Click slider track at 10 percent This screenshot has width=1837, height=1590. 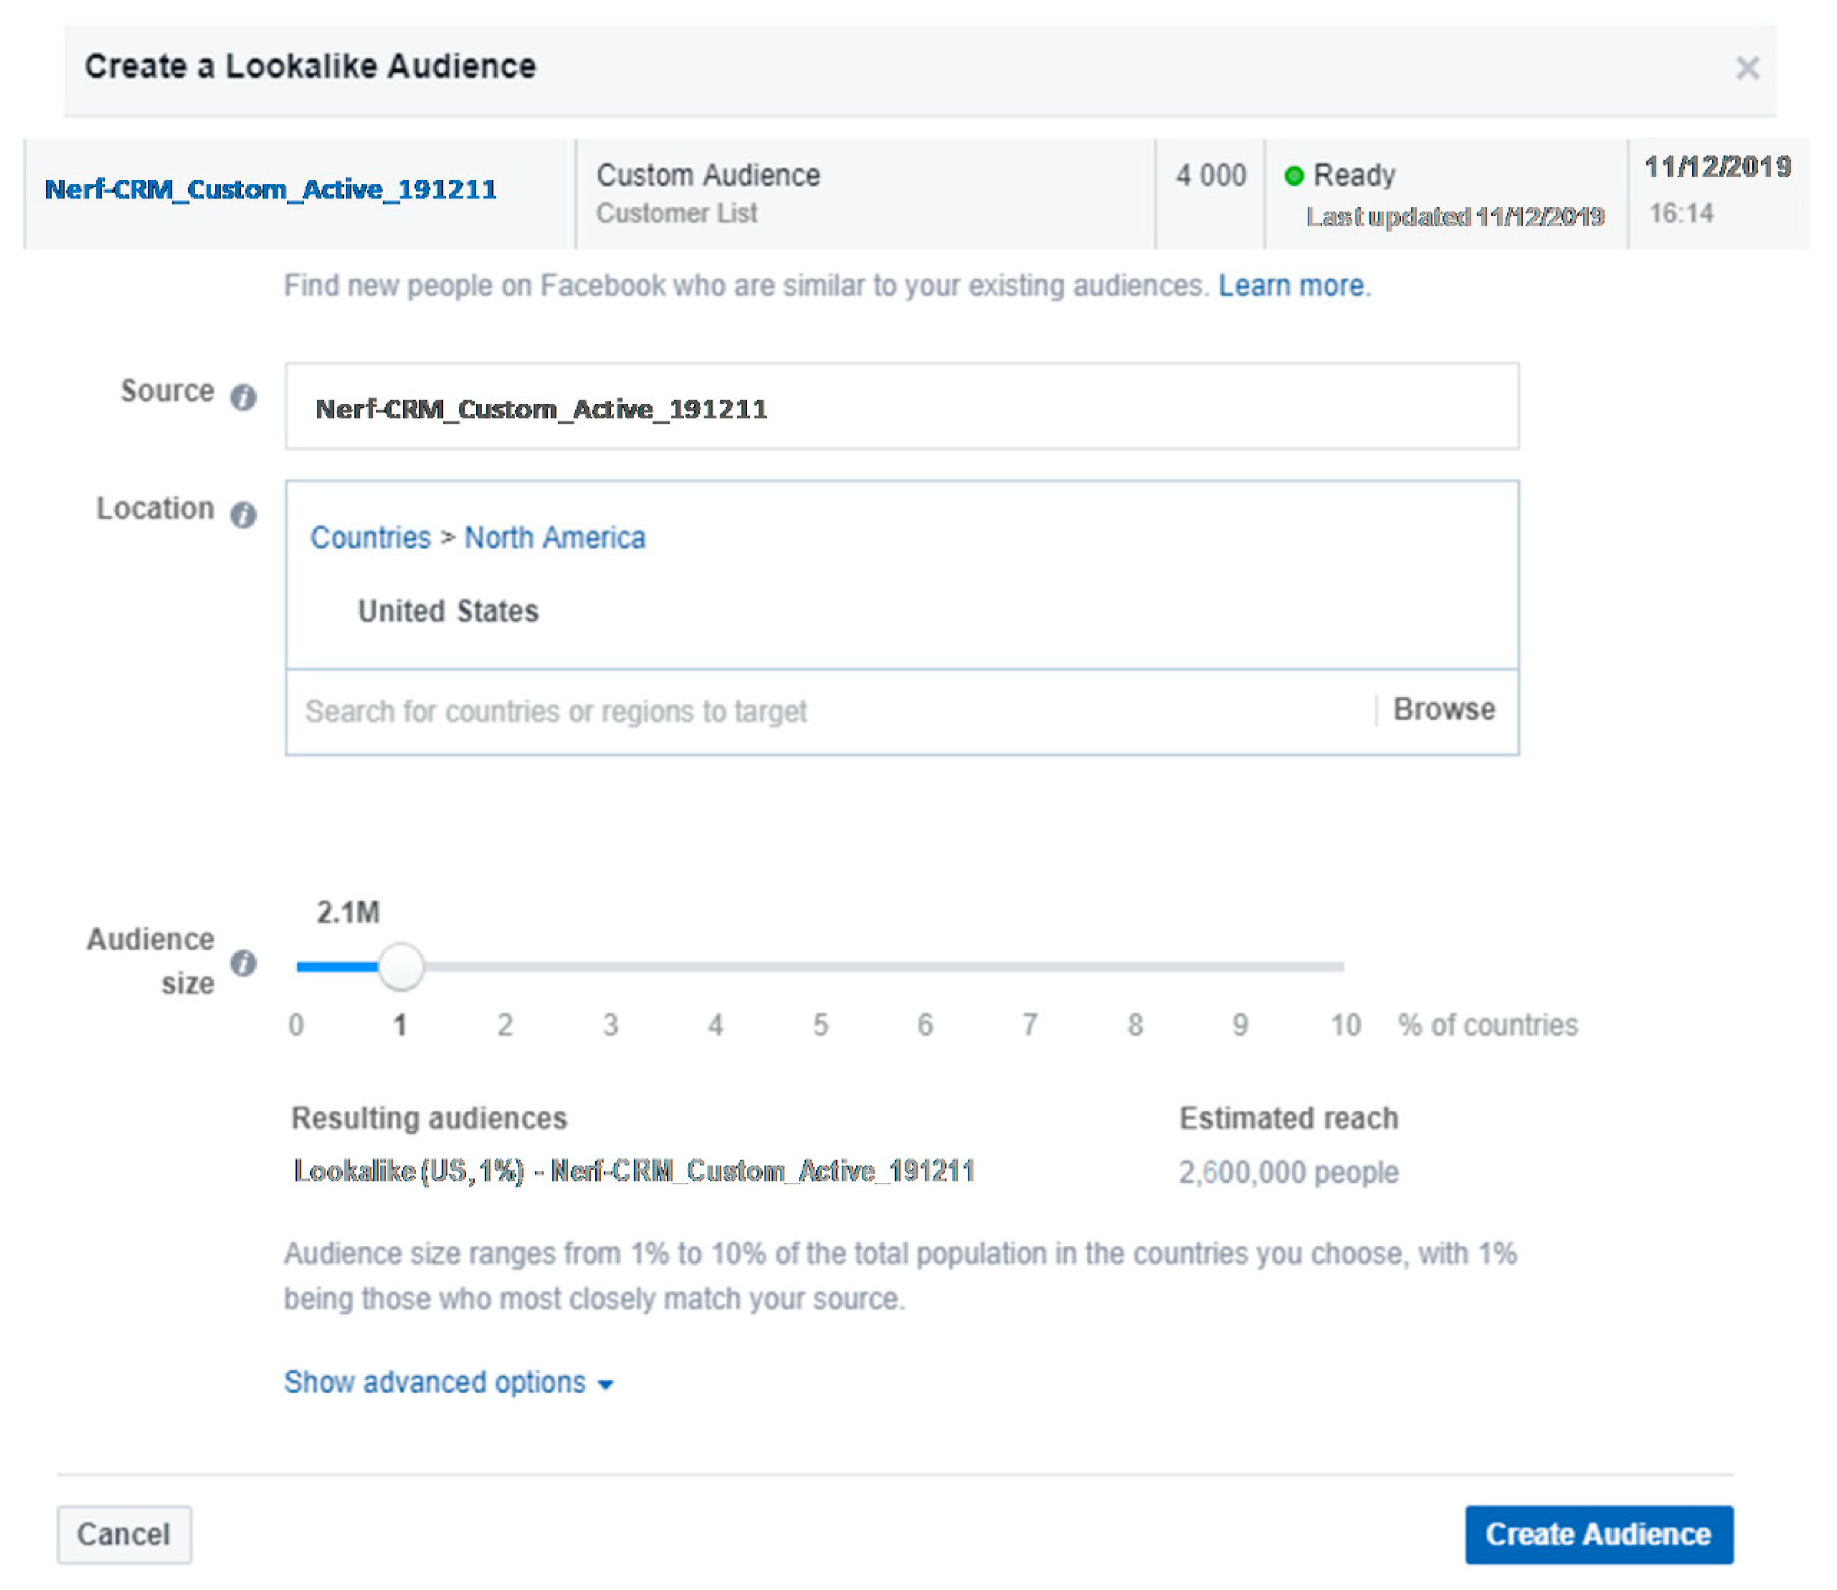(1341, 966)
